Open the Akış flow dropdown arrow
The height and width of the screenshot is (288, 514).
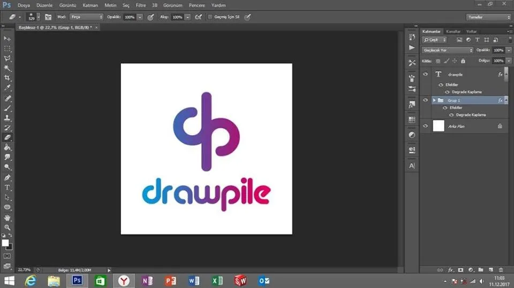tap(188, 17)
